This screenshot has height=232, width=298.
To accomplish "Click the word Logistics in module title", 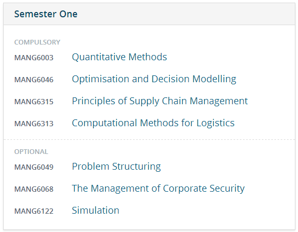I will (x=216, y=123).
